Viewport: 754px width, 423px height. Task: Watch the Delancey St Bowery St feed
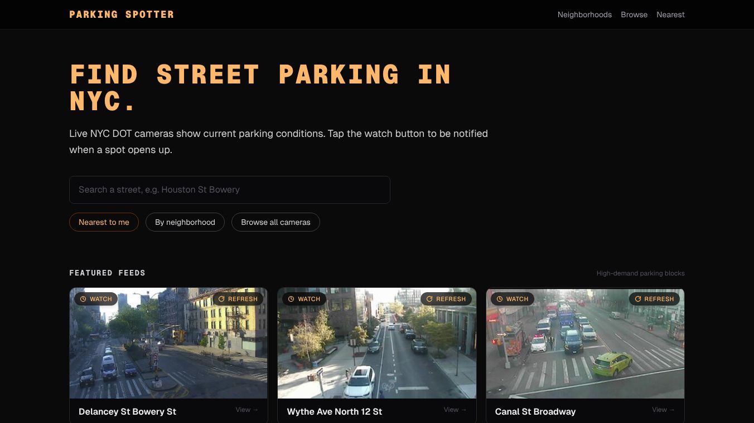coord(96,299)
